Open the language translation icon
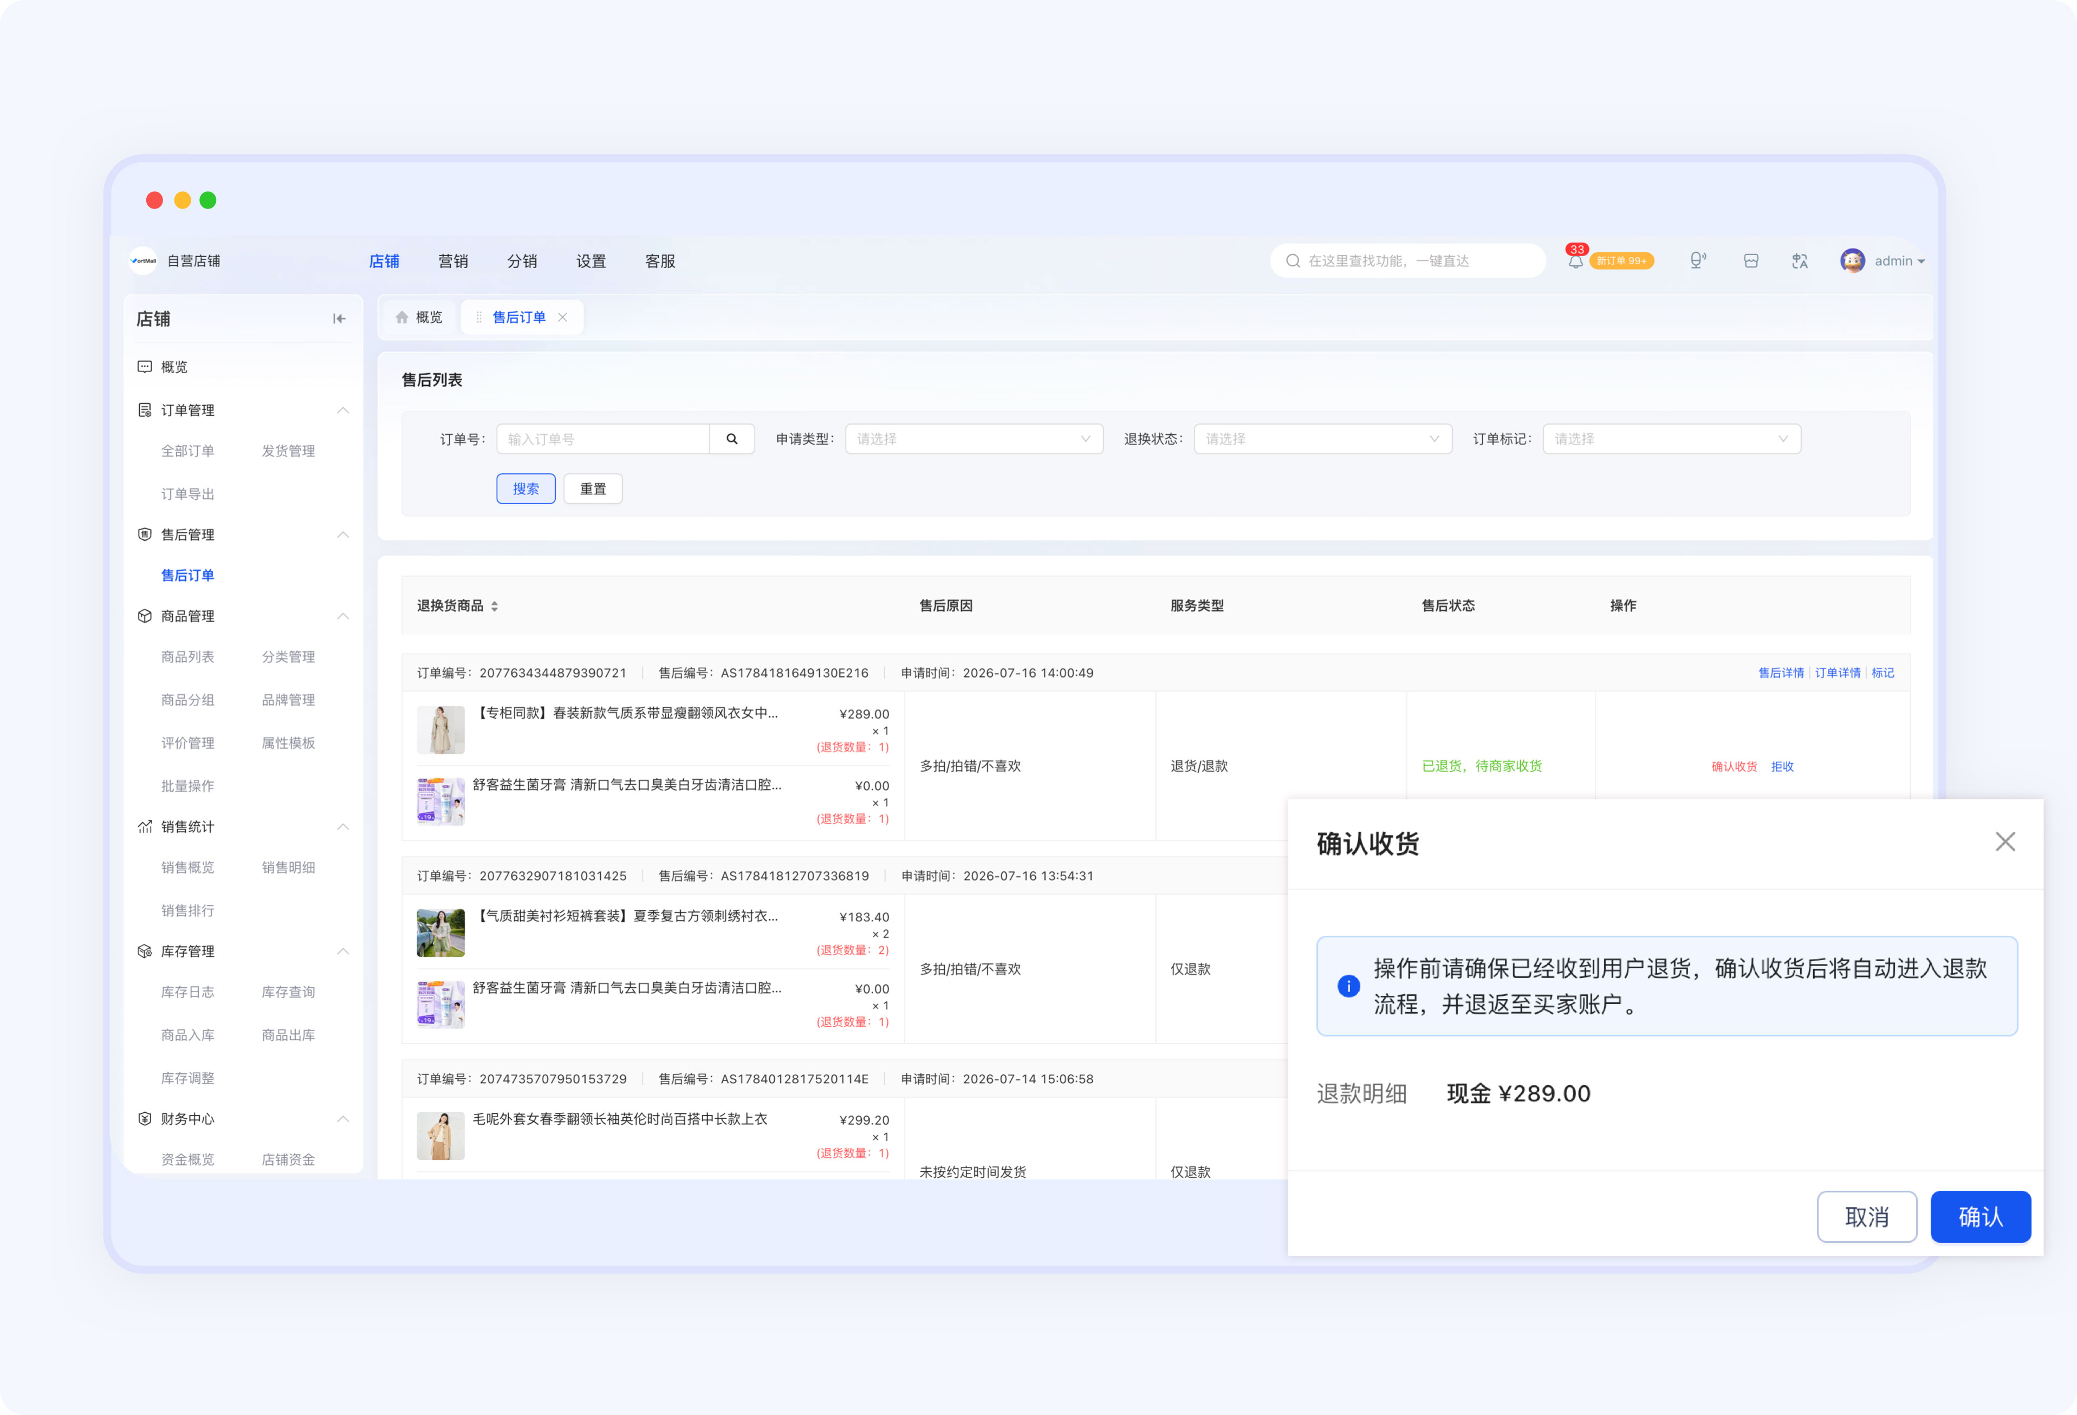 [1800, 261]
